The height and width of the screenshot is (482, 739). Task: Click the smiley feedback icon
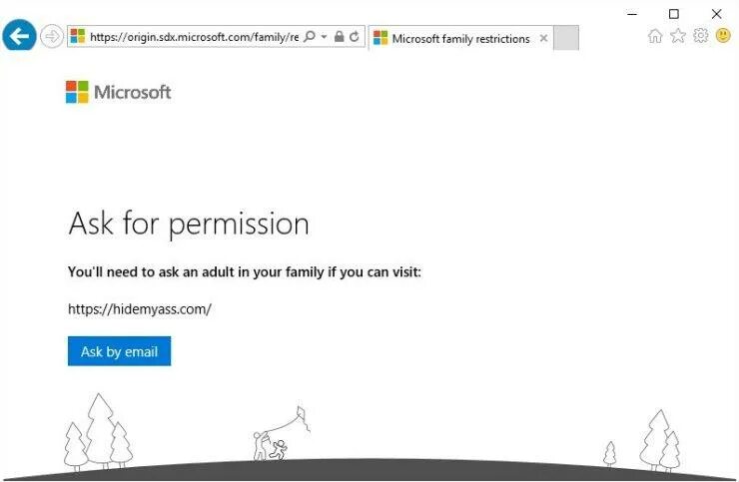(723, 35)
